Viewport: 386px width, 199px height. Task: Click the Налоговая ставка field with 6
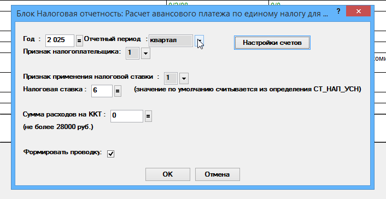pos(102,91)
